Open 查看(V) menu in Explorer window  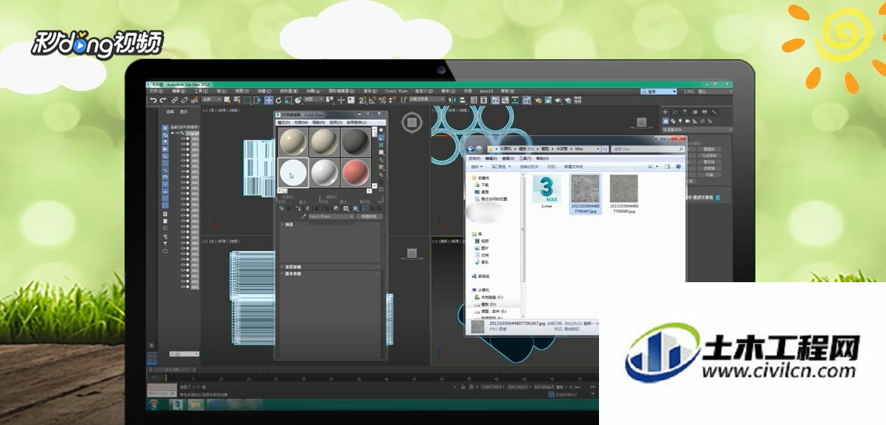point(509,159)
